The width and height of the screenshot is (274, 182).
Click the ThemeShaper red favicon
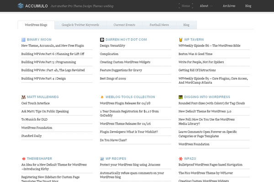24,159
